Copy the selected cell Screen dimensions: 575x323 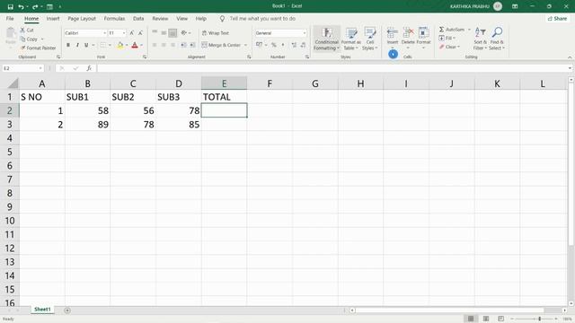[x=30, y=39]
